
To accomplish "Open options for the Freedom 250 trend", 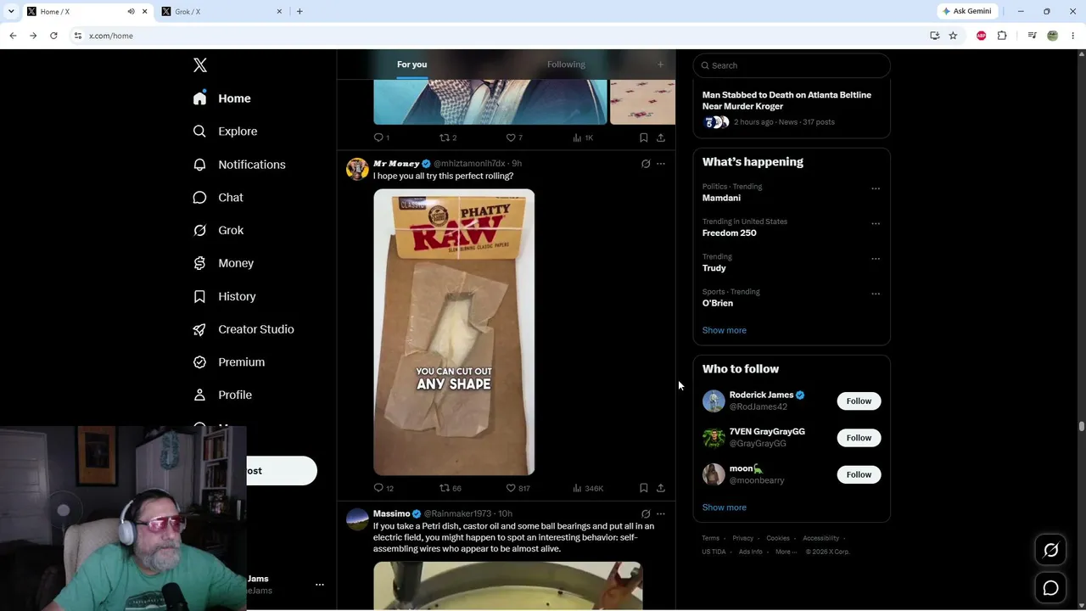I will [x=876, y=224].
